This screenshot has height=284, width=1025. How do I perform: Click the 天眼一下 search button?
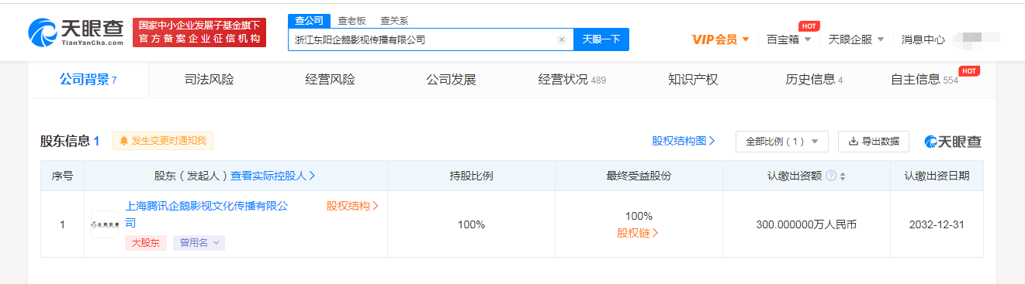[x=601, y=39]
